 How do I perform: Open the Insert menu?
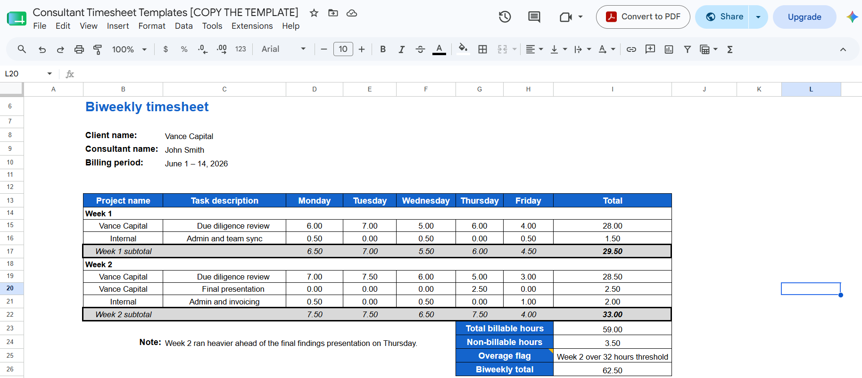(x=118, y=26)
